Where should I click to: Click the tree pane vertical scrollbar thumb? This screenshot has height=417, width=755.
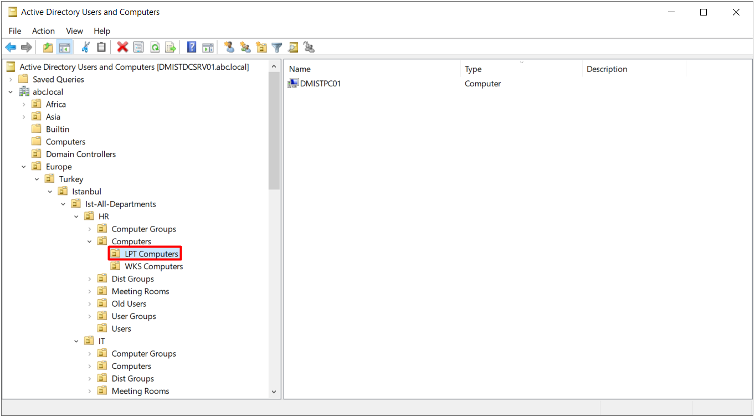click(274, 131)
